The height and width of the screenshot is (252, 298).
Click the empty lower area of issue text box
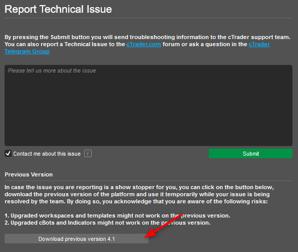148,118
